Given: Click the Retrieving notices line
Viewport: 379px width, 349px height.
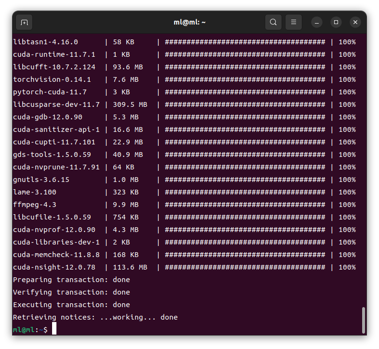Looking at the screenshot, I should click(x=95, y=317).
